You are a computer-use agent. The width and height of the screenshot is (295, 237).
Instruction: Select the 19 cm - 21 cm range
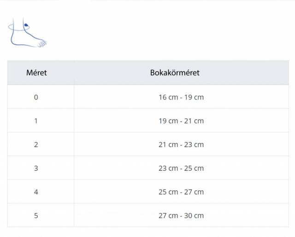click(x=181, y=121)
